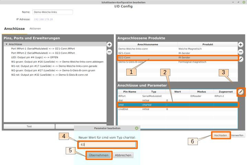Remove connected product with the minus icon
The width and height of the screenshot is (247, 165).
pos(241,52)
